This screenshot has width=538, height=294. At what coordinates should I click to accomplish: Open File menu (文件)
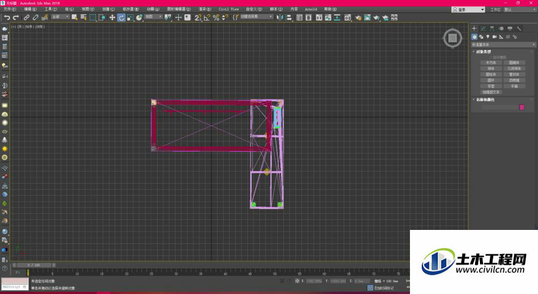(x=10, y=9)
